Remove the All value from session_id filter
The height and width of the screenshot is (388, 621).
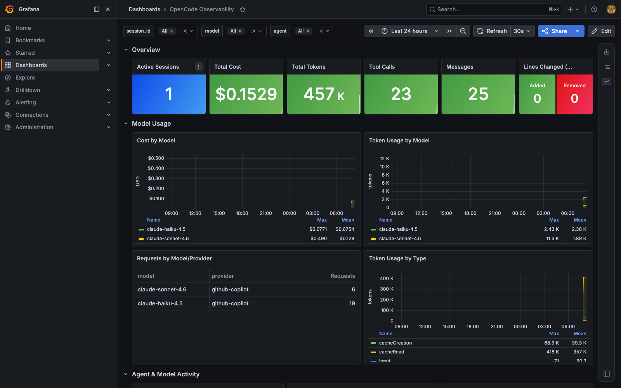172,31
